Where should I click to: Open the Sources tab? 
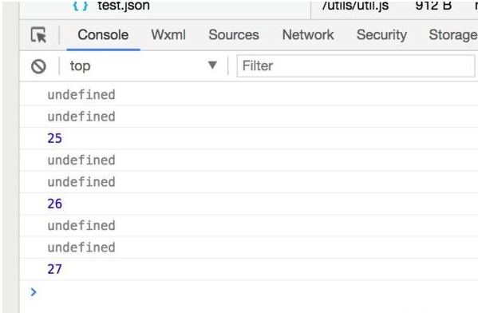pyautogui.click(x=234, y=35)
